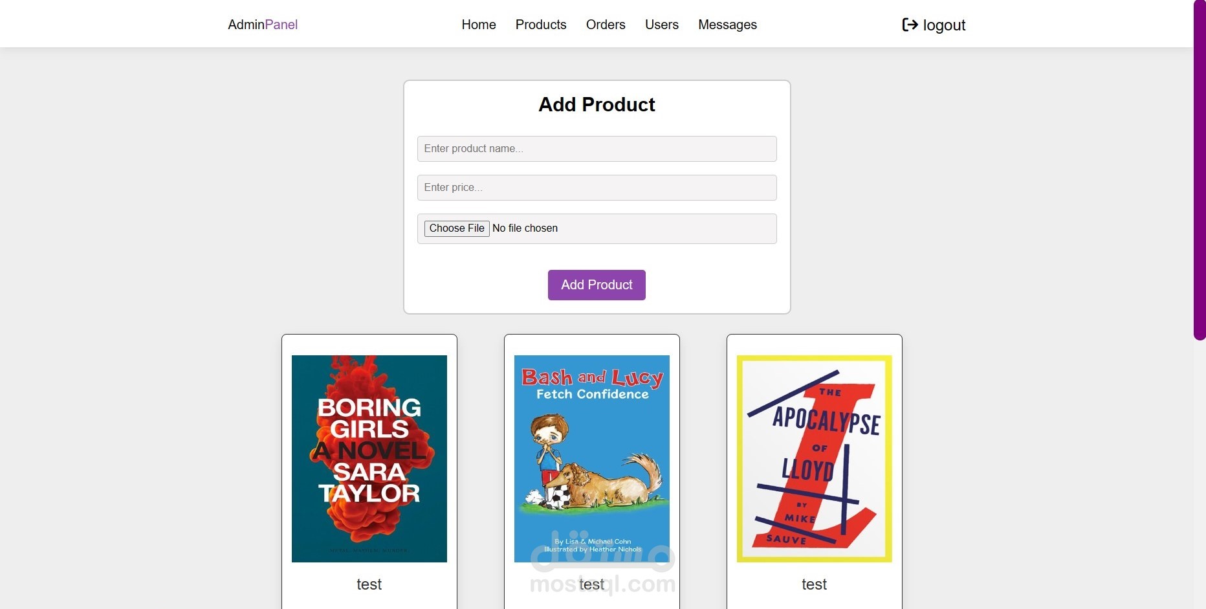Click the test label under Boring Girls
The image size is (1206, 609).
(x=369, y=584)
